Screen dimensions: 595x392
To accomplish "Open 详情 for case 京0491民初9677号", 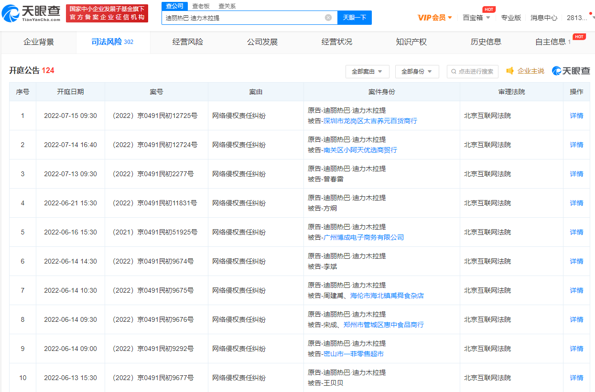I will [x=576, y=378].
